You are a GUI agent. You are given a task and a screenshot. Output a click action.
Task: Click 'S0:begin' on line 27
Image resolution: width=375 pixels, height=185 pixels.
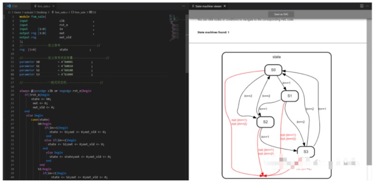tap(45, 124)
